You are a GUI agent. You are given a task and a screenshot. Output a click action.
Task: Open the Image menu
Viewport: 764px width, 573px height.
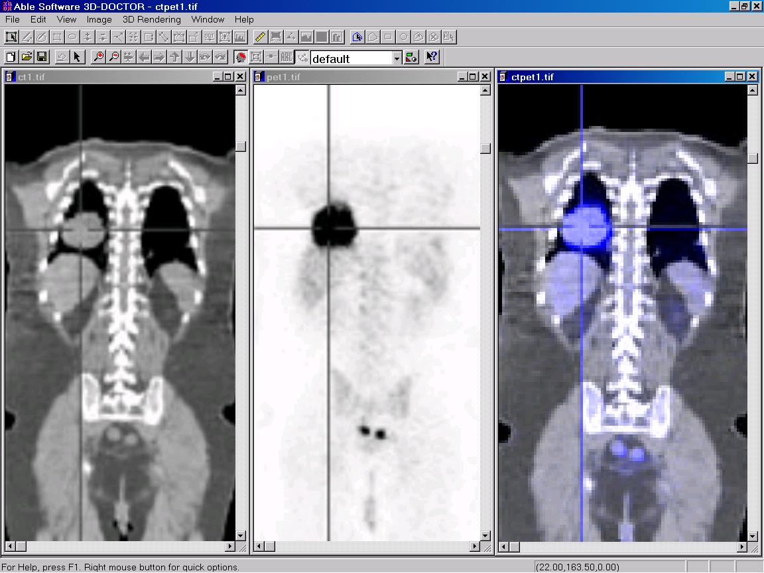99,19
